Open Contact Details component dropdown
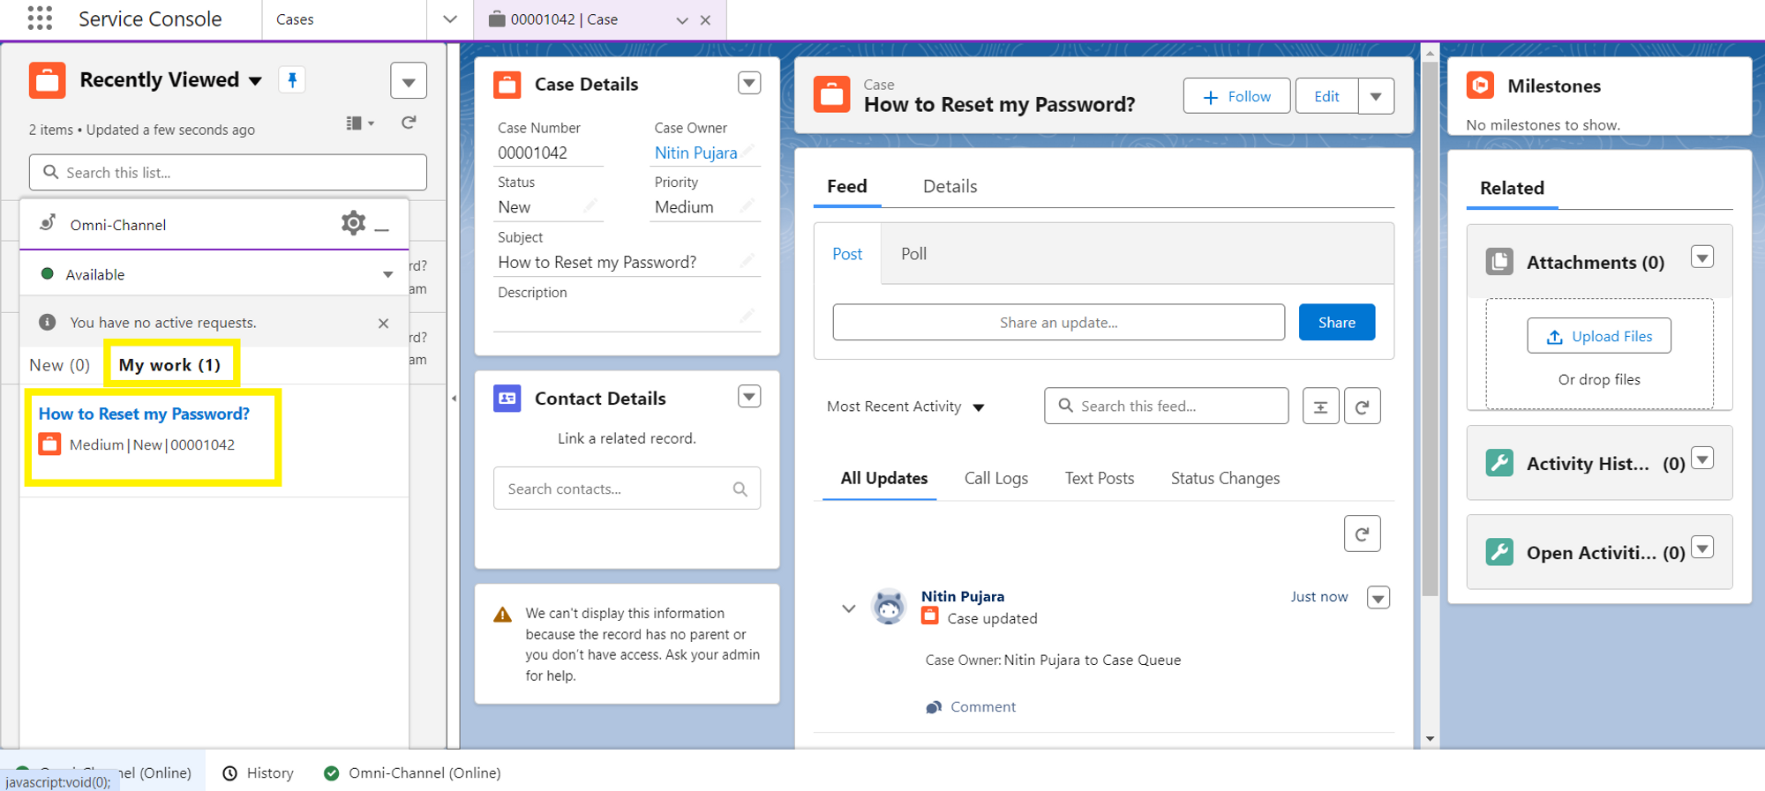 (749, 398)
